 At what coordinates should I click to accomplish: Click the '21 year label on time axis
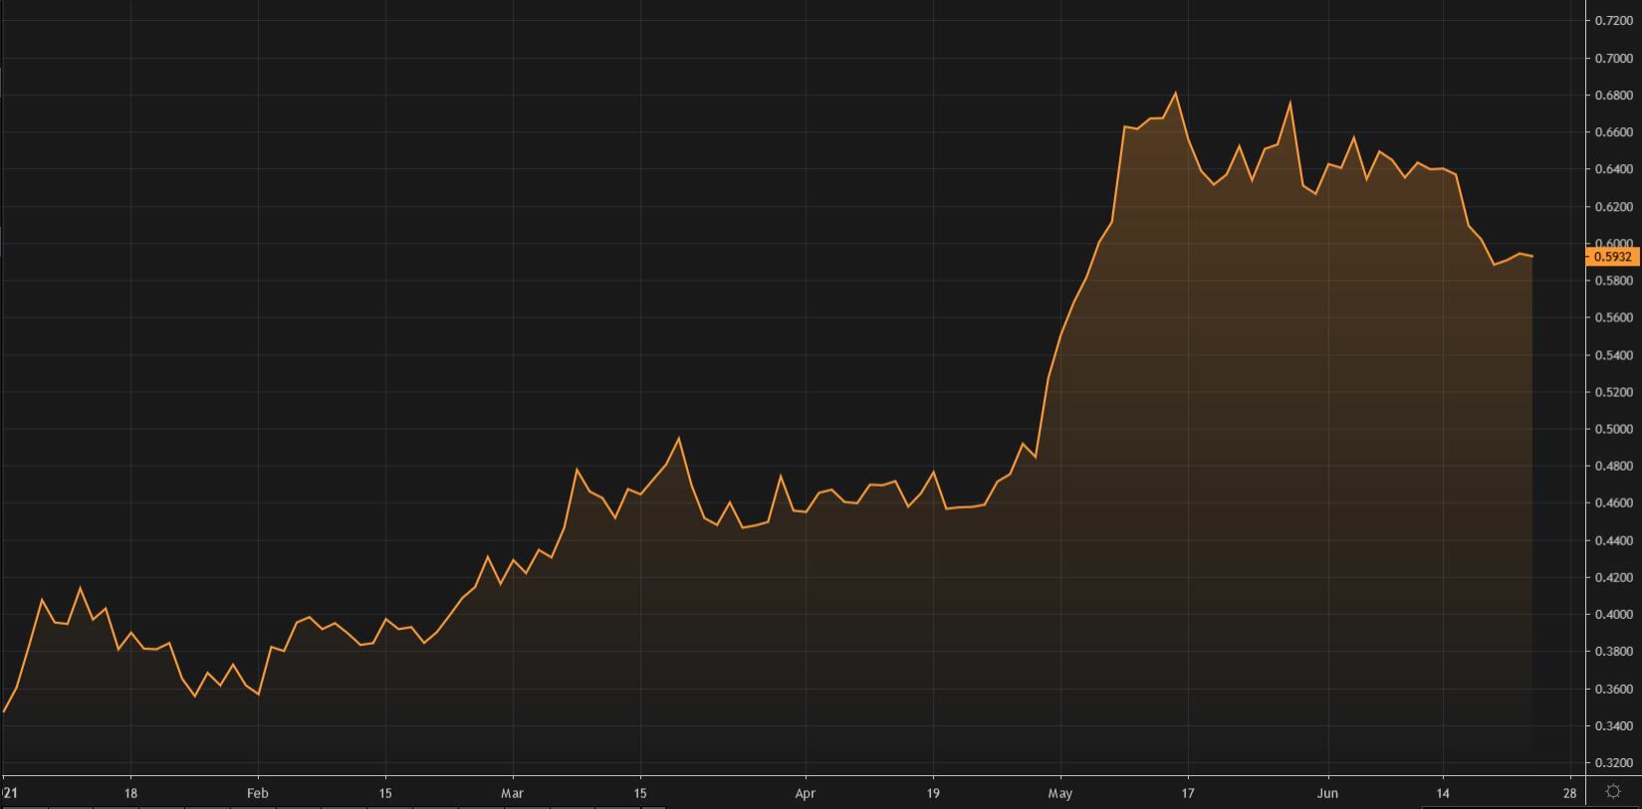(10, 793)
